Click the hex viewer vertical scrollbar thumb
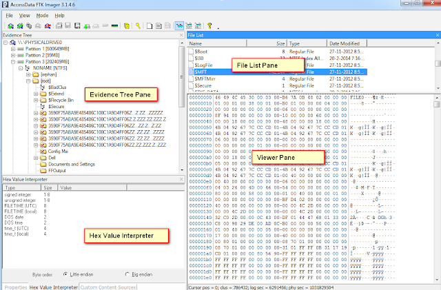Viewport: 441px width, 290px height. (x=437, y=104)
